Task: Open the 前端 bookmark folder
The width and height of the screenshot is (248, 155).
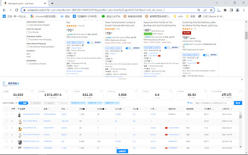Action: point(191,16)
